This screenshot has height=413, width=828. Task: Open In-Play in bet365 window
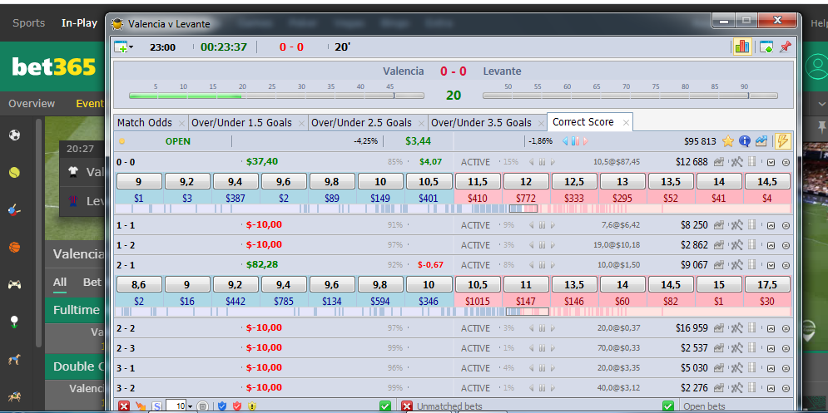(79, 23)
